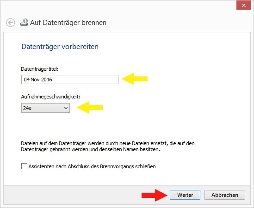Click into the Datenträgertitel input field
Screen dimensions: 254x208
click(x=70, y=80)
